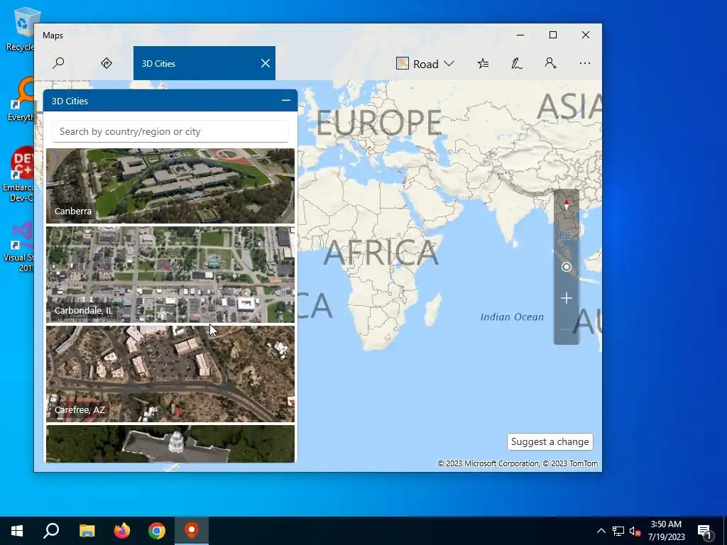The height and width of the screenshot is (545, 727).
Task: Click the AFRICA label on the map
Action: point(381,253)
